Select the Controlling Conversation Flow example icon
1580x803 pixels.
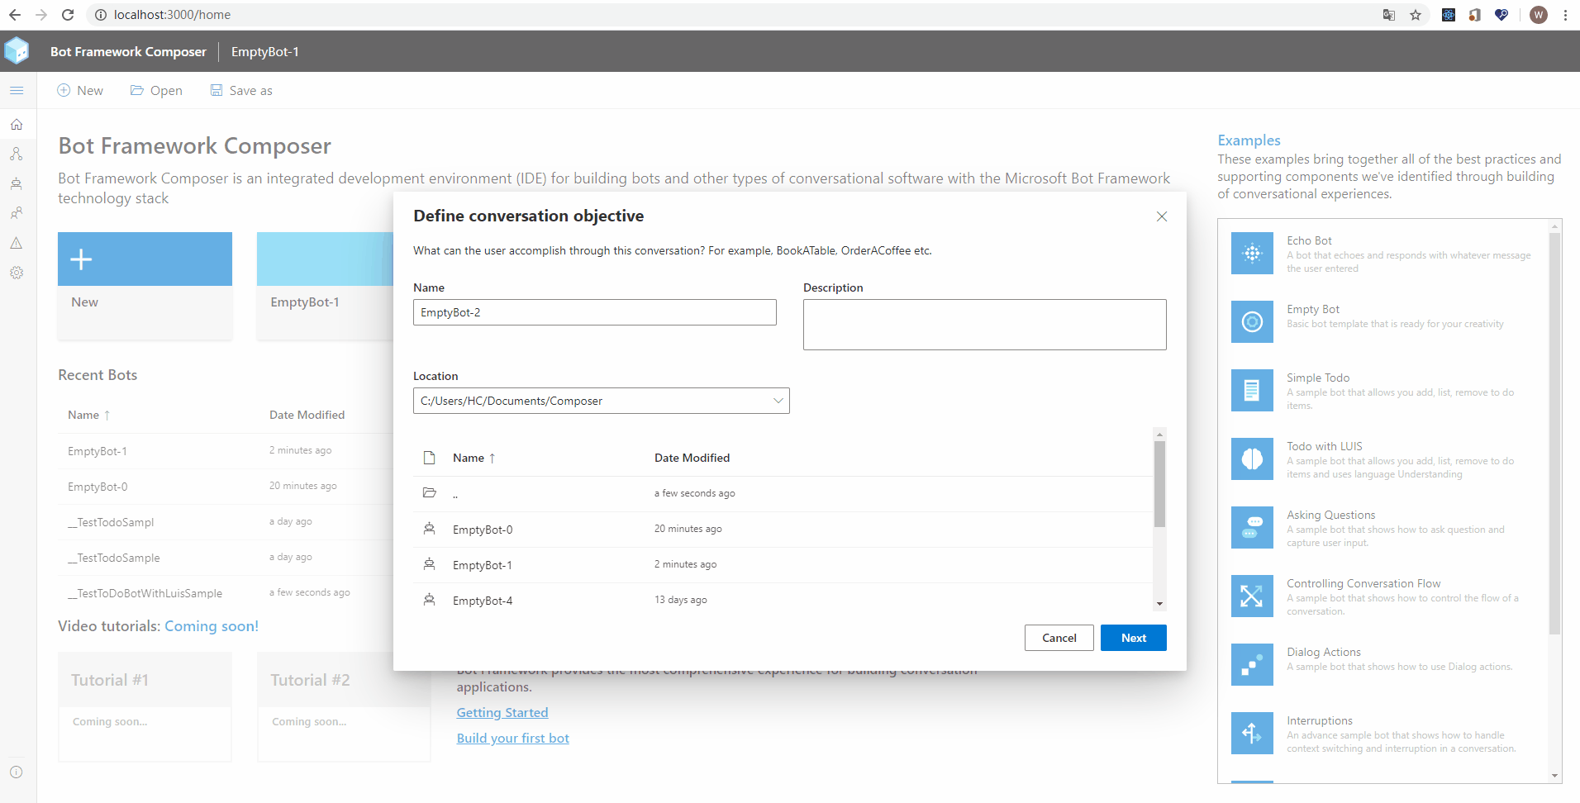1252,596
